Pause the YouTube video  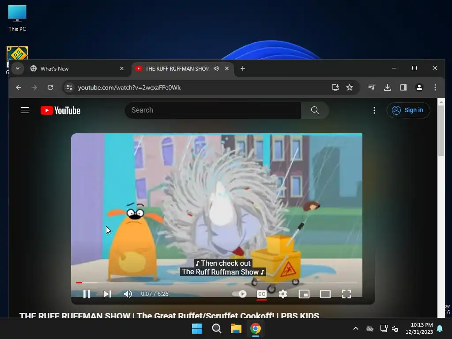click(87, 294)
